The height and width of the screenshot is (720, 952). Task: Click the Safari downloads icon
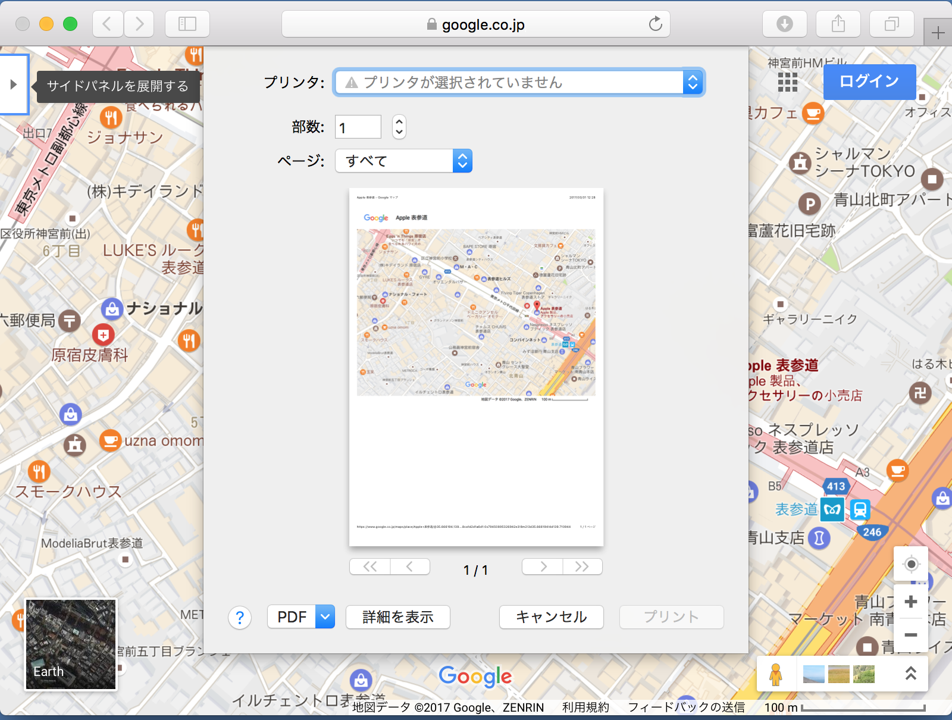pyautogui.click(x=784, y=24)
